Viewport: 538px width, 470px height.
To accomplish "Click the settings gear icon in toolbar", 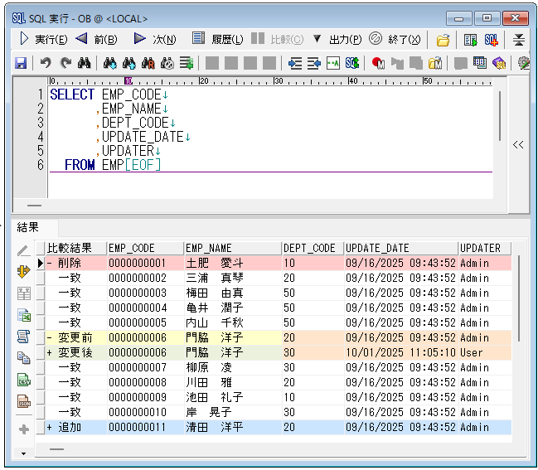I will [x=523, y=63].
